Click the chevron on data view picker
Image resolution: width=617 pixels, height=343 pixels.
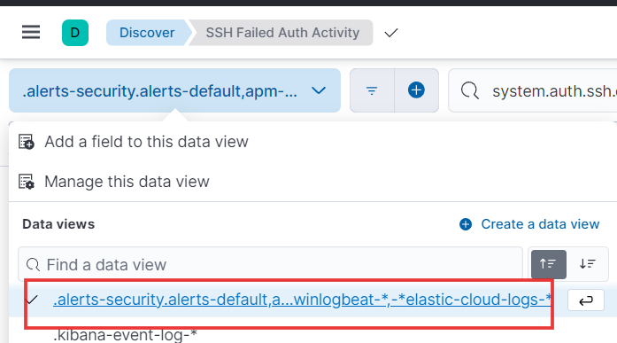319,90
